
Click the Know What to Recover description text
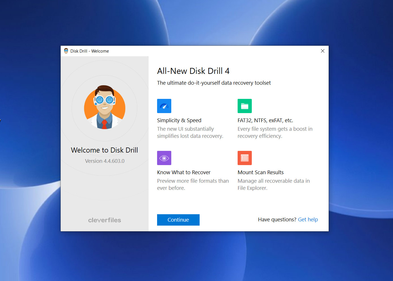(x=193, y=184)
